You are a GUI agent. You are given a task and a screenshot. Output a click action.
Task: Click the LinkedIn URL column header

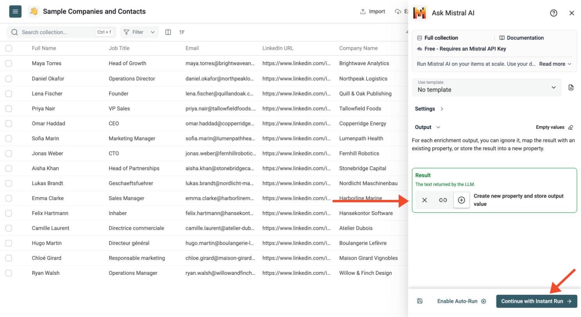click(278, 48)
